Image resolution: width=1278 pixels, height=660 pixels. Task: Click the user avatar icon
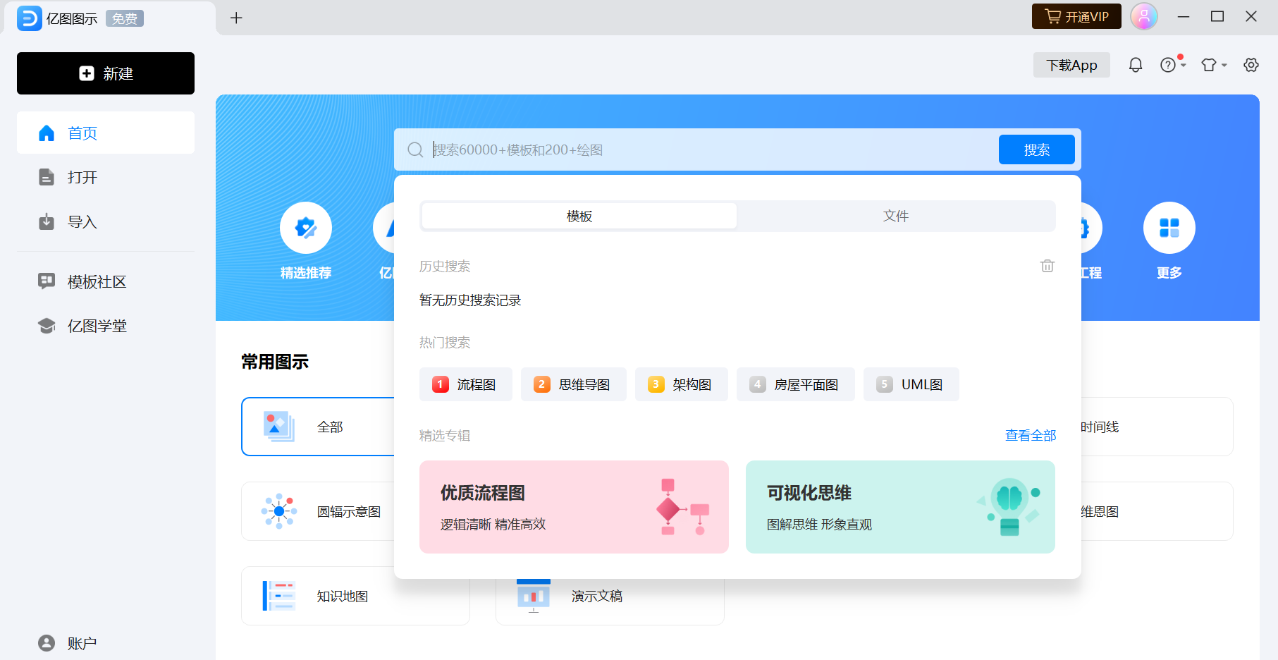tap(1143, 16)
